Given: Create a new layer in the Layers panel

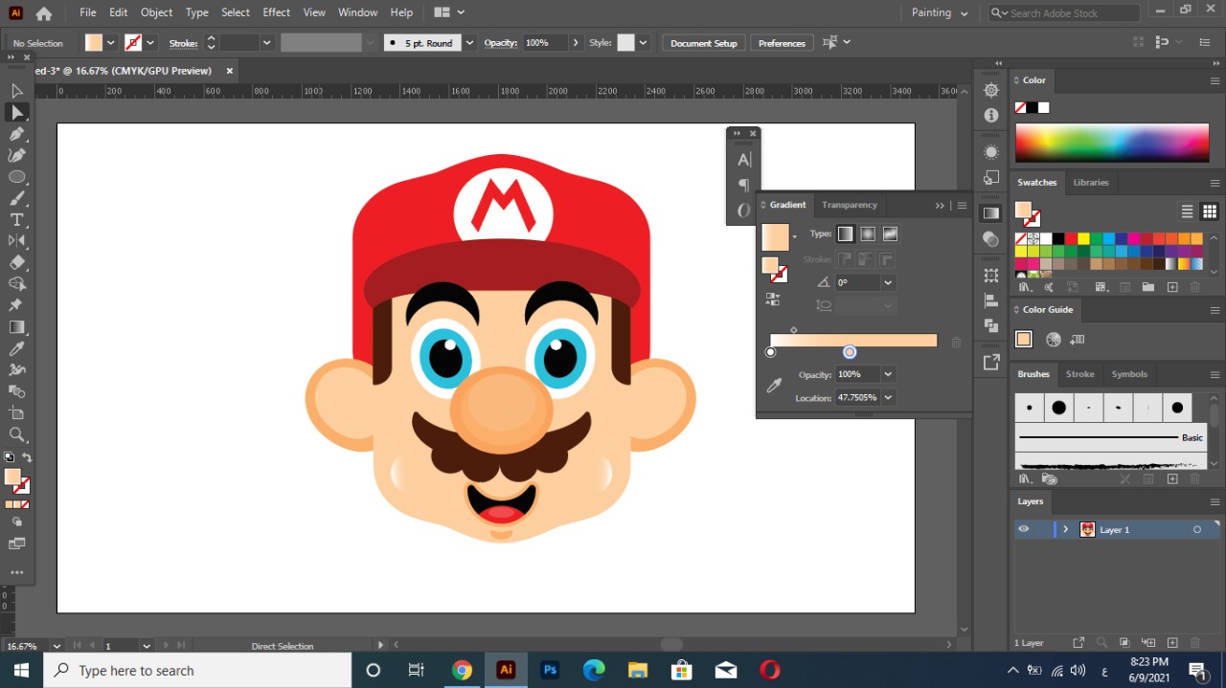Looking at the screenshot, I should click(1172, 643).
